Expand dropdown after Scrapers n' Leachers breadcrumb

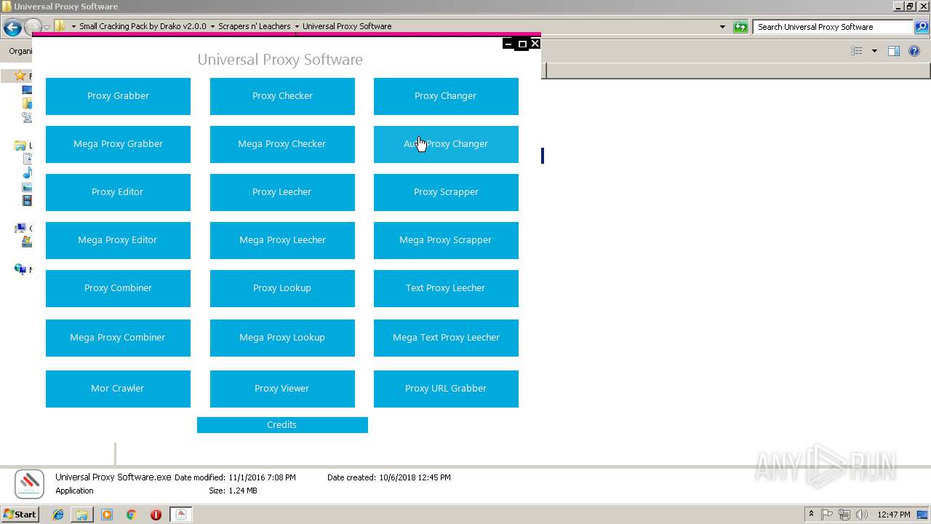tap(297, 26)
